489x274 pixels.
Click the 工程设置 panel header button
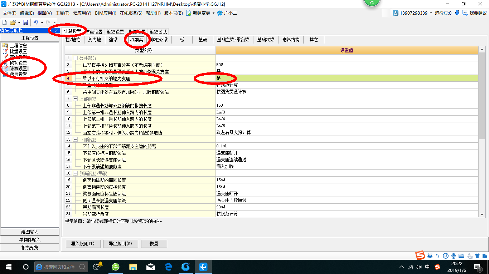(30, 38)
